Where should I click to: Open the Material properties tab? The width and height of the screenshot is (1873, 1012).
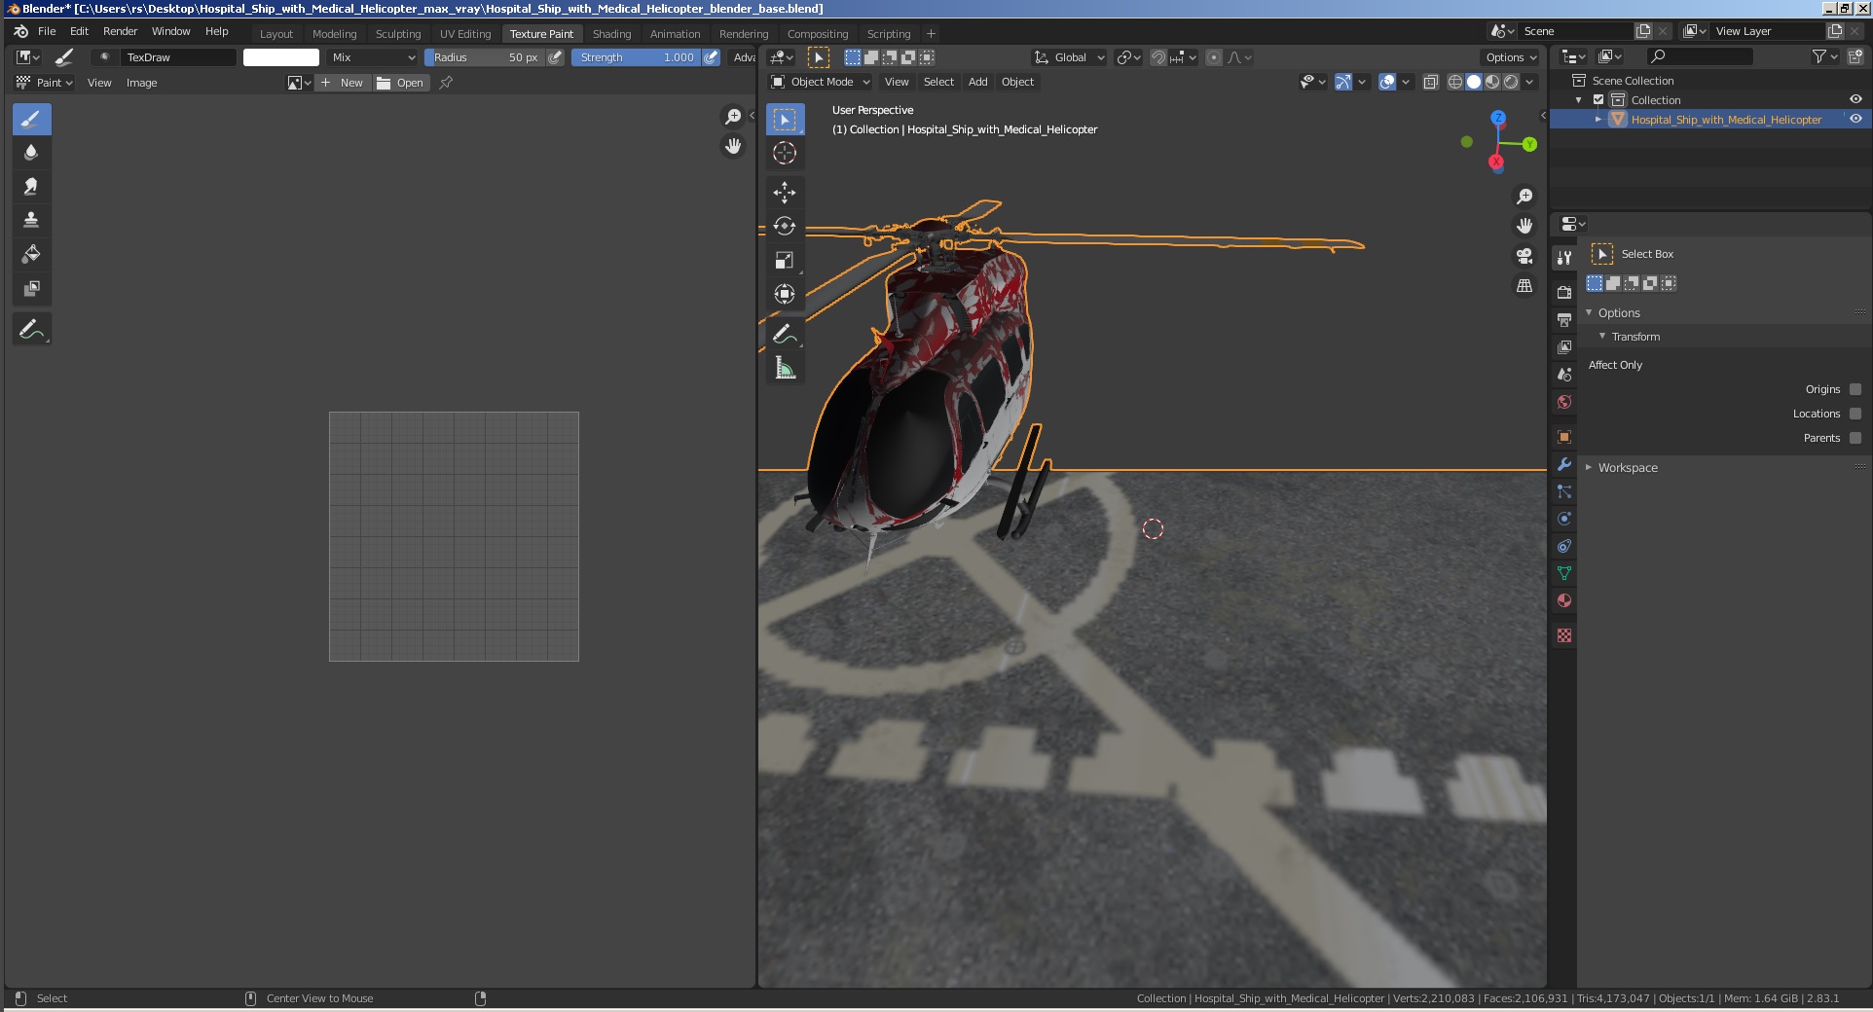[1564, 600]
